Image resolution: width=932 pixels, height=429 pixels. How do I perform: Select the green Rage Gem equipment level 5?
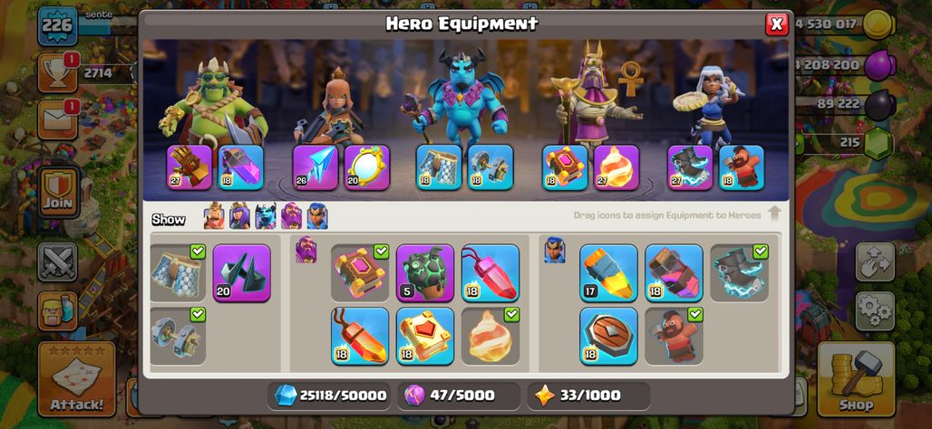(425, 273)
